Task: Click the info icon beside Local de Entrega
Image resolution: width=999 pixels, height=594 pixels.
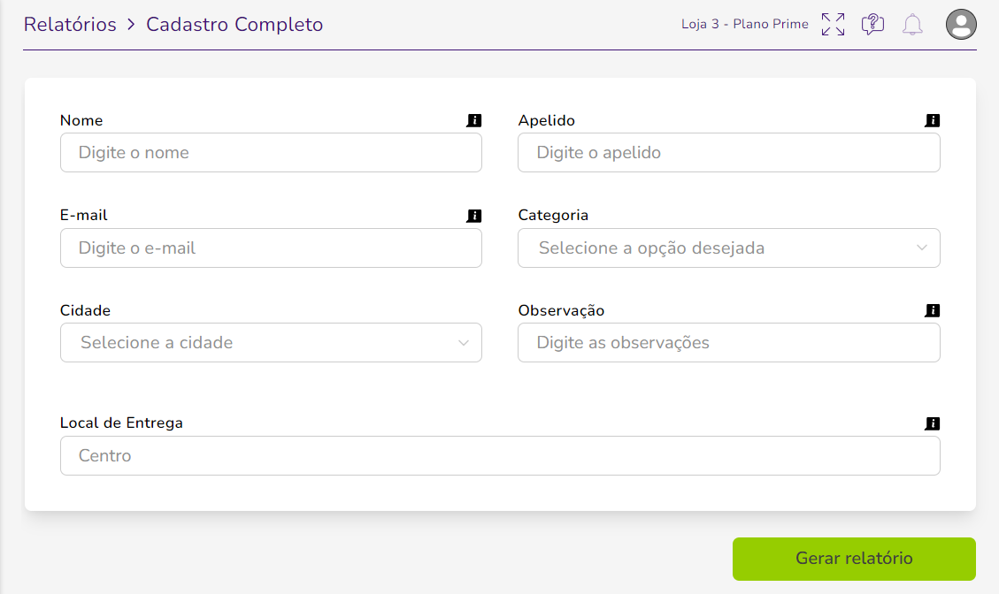Action: (x=932, y=423)
